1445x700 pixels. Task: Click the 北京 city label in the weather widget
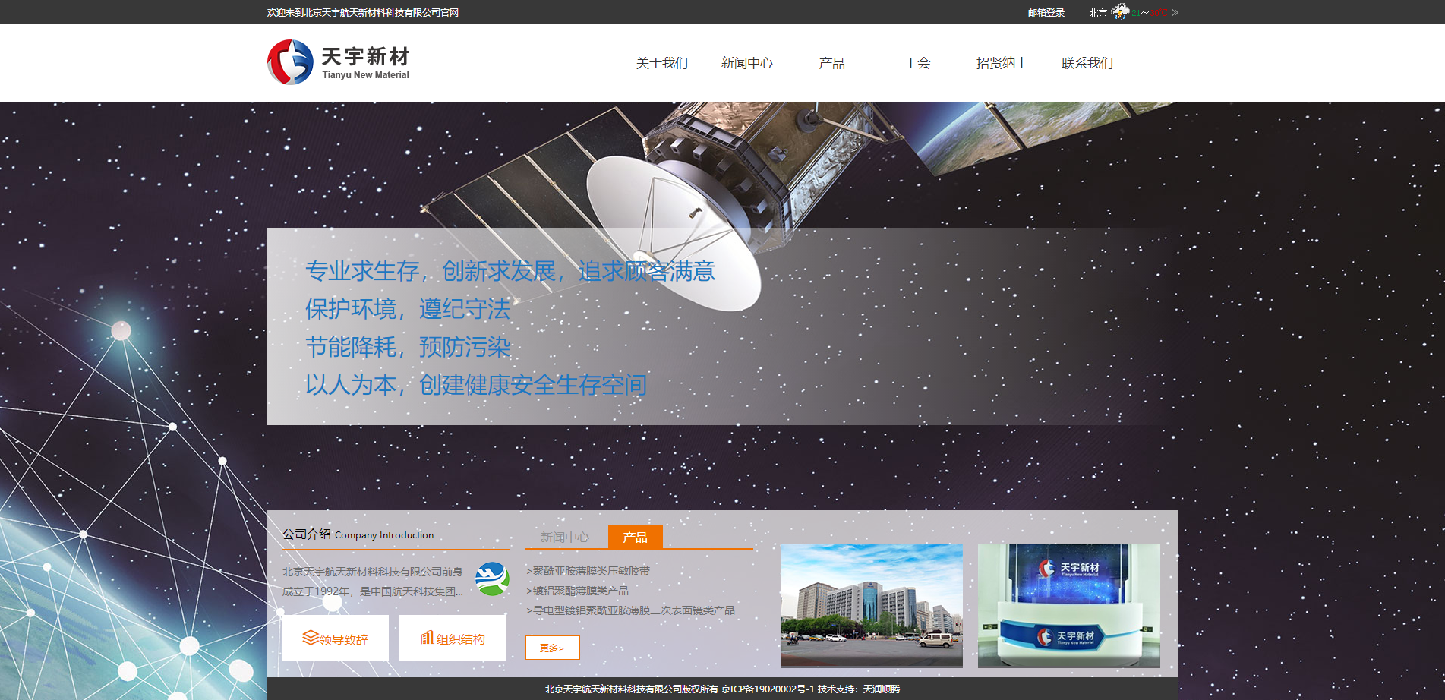coord(1098,13)
